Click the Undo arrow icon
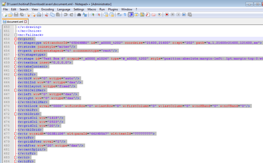The image size is (263, 163). tap(66, 15)
